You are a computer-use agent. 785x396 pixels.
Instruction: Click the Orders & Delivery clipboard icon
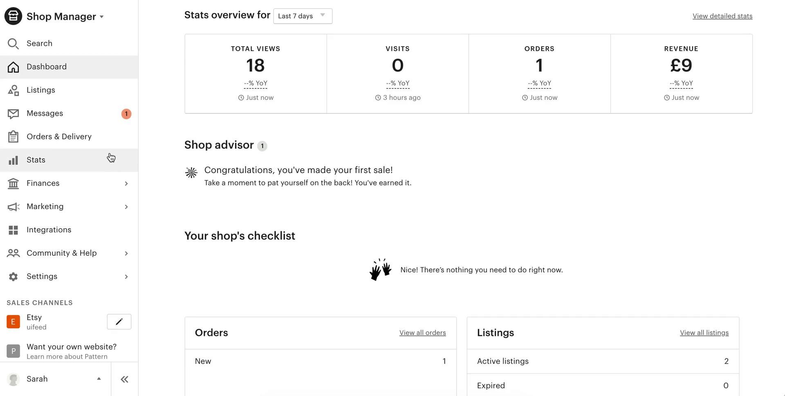[x=13, y=137]
